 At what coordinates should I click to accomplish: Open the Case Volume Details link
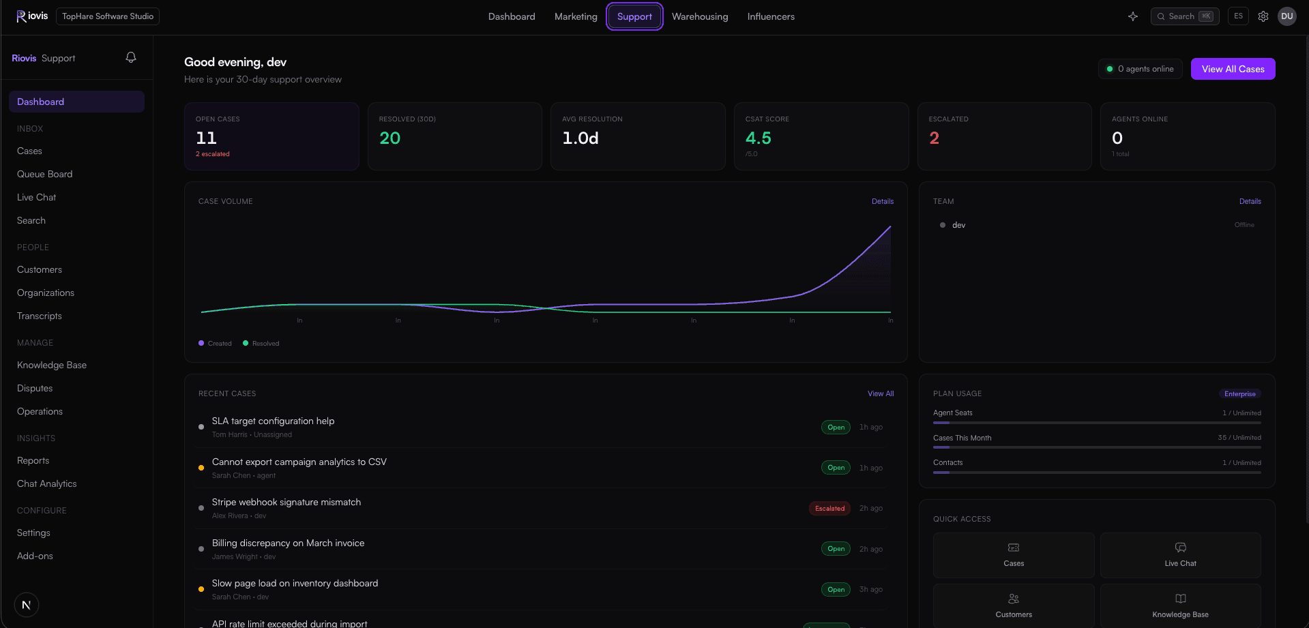pos(883,201)
